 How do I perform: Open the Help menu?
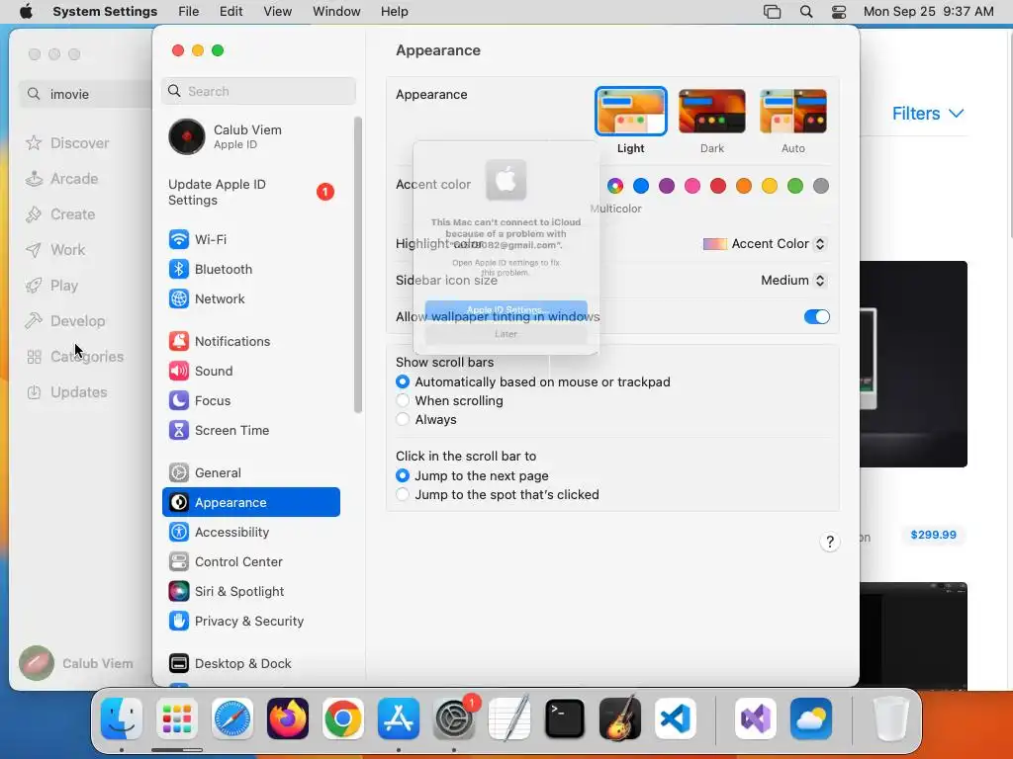click(394, 12)
